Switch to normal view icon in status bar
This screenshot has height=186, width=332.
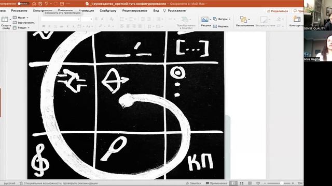tap(233, 183)
